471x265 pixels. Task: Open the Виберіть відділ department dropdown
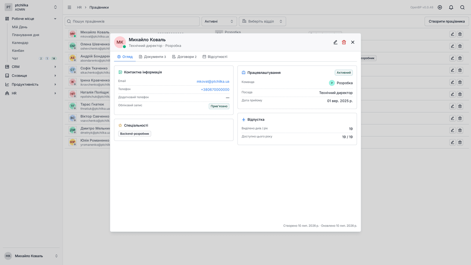pyautogui.click(x=262, y=21)
